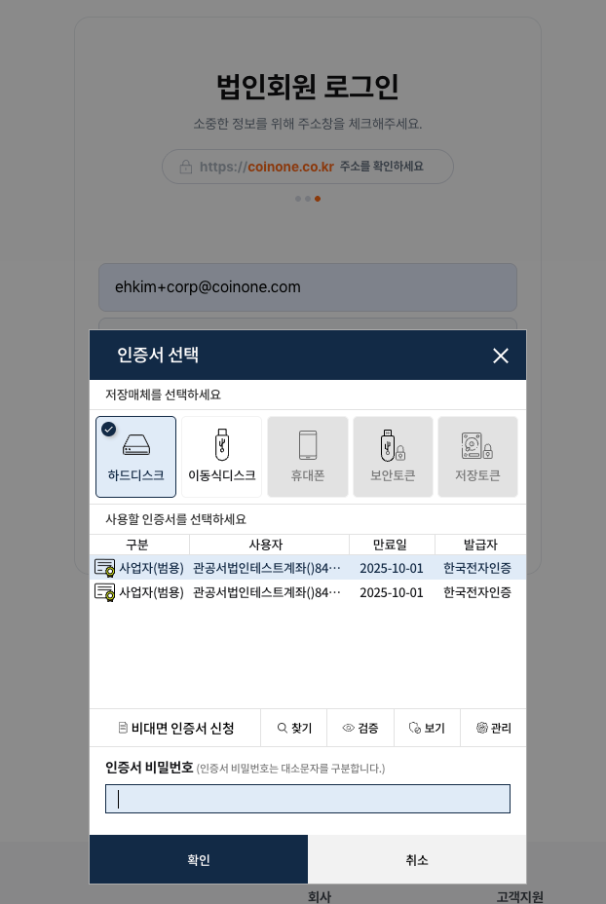Select the third orange carousel dot
Image resolution: width=606 pixels, height=904 pixels.
coord(318,199)
